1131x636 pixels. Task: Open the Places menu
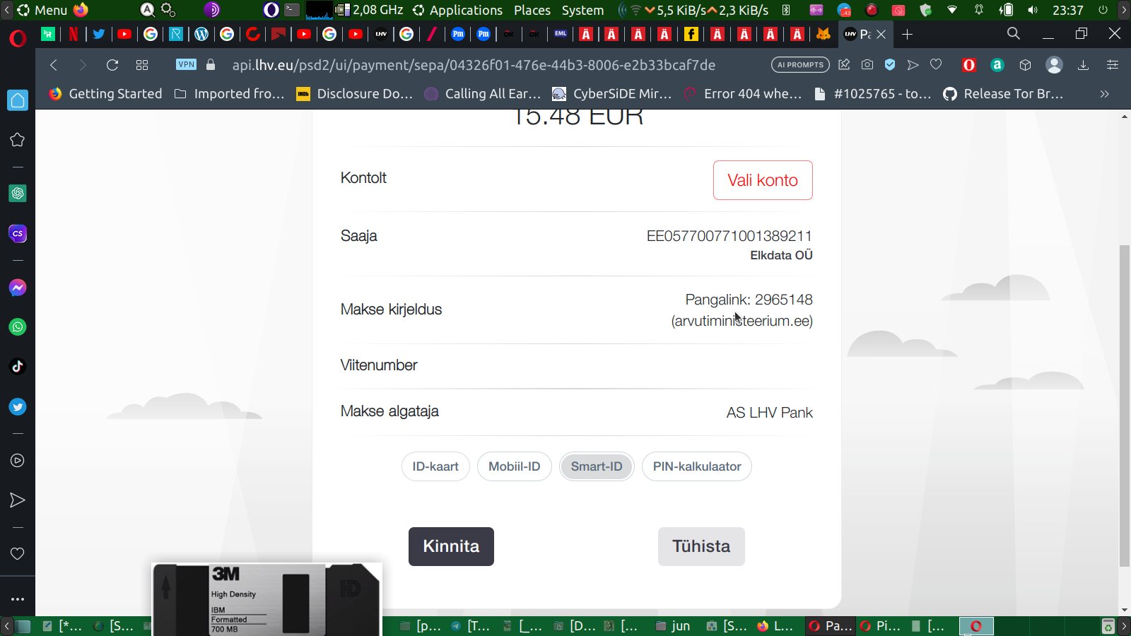(x=532, y=10)
